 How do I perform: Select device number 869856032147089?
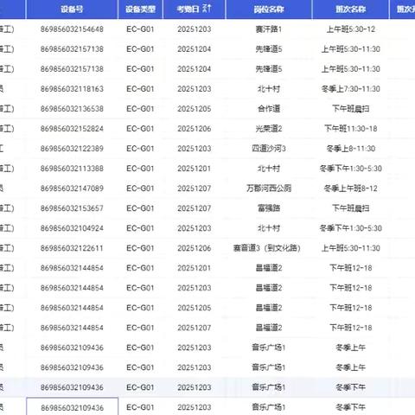[x=72, y=188]
